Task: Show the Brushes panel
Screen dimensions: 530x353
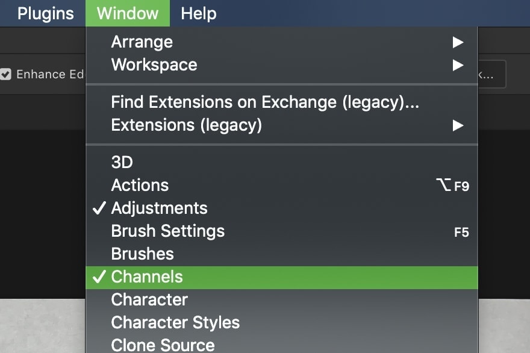Action: click(x=282, y=254)
